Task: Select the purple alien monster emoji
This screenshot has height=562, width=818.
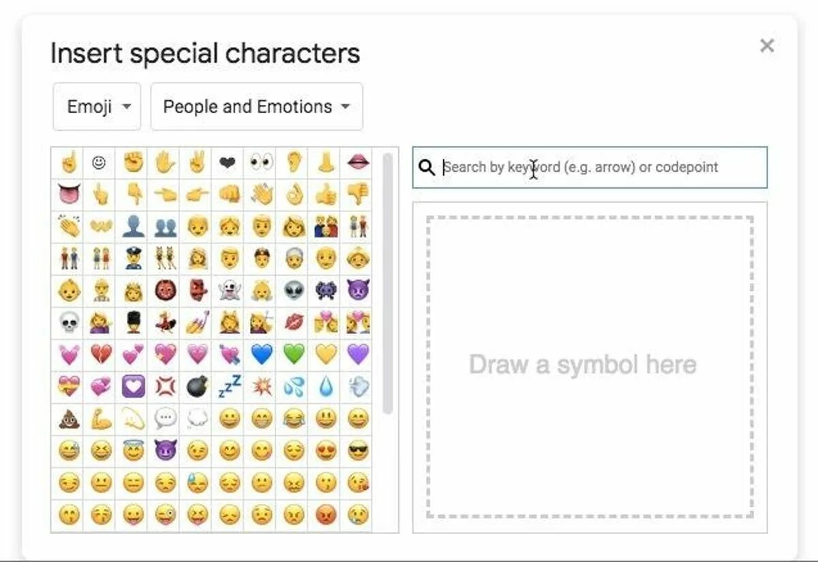Action: (x=325, y=291)
